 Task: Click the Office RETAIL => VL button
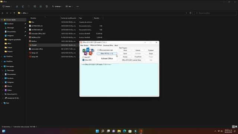(107, 54)
